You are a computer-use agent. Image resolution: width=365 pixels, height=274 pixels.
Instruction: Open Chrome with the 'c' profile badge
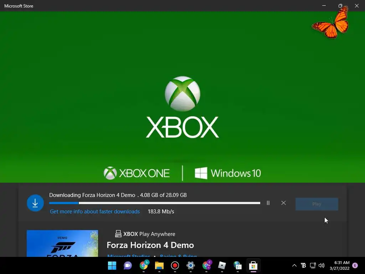206,265
